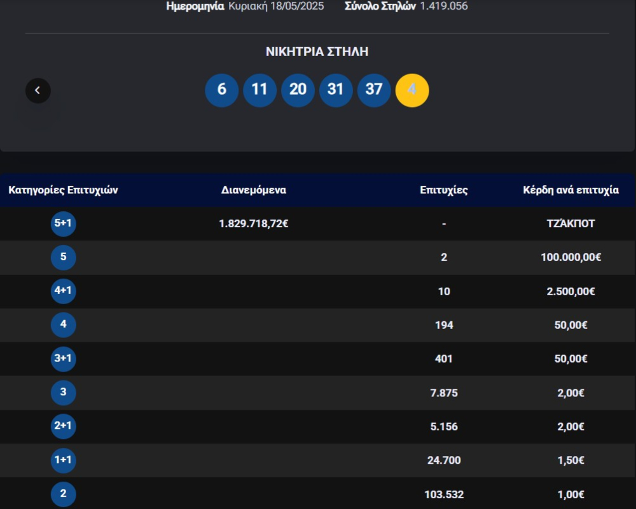Viewport: 636px width, 509px height.
Task: Click the previous draw arrow button
Action: click(38, 90)
